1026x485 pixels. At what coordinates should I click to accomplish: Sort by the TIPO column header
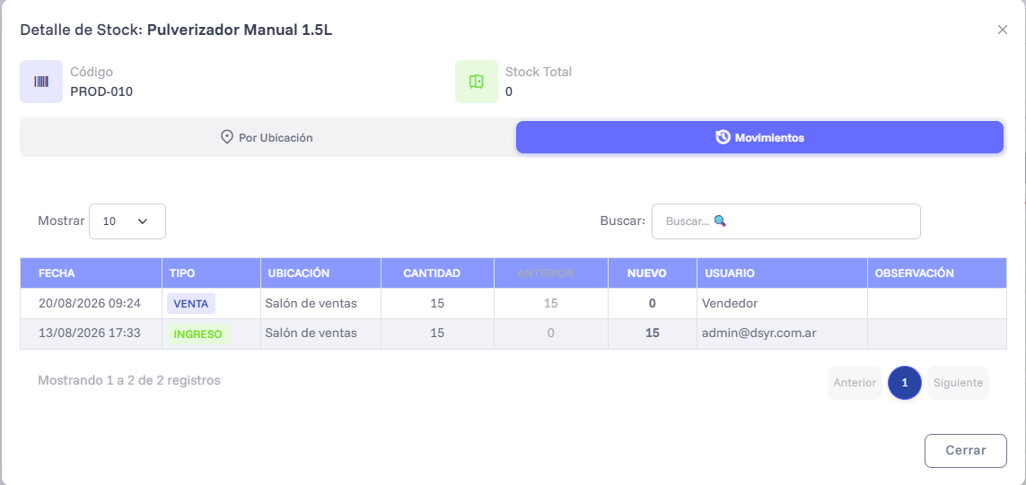(x=211, y=273)
